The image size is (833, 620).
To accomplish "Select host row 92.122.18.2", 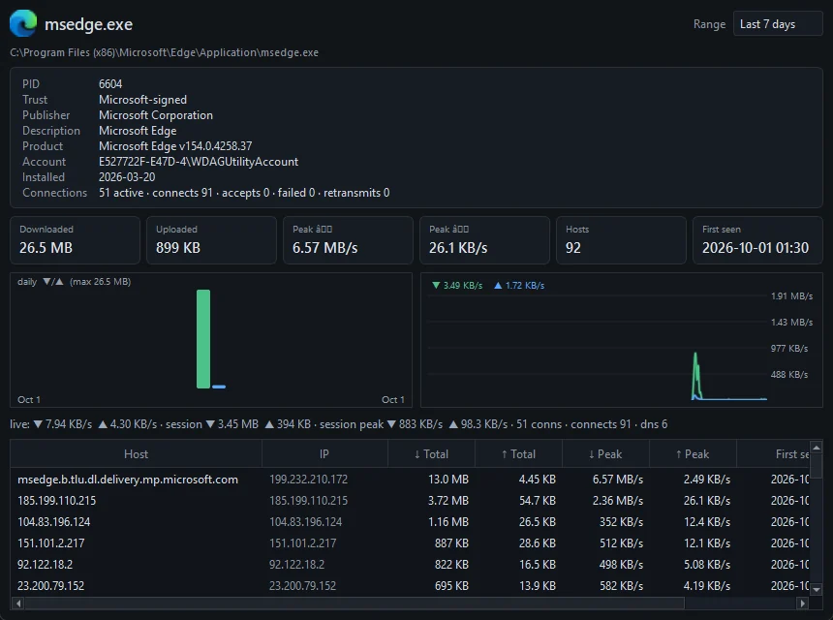I will click(x=410, y=564).
